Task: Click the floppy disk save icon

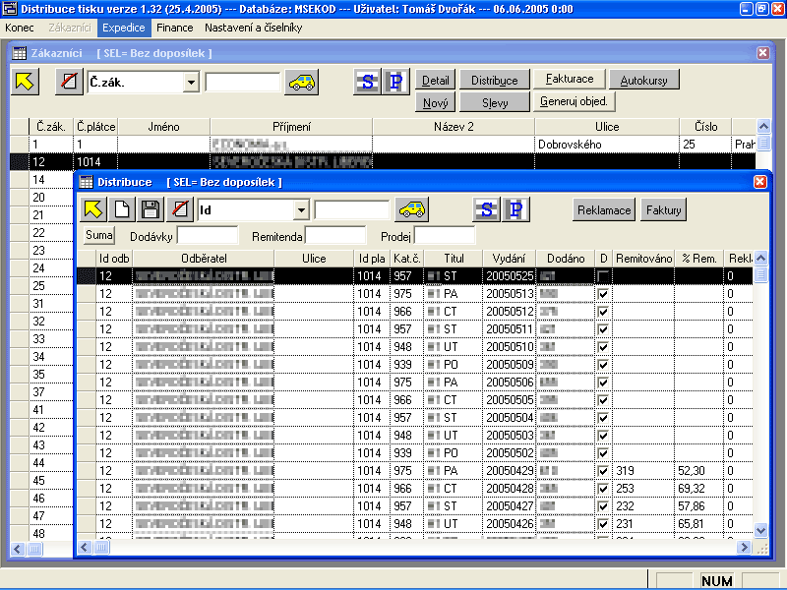Action: pos(150,209)
